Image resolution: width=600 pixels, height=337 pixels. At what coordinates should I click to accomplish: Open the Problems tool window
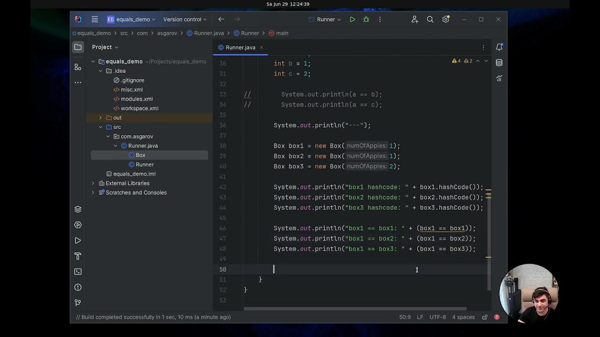[x=78, y=287]
